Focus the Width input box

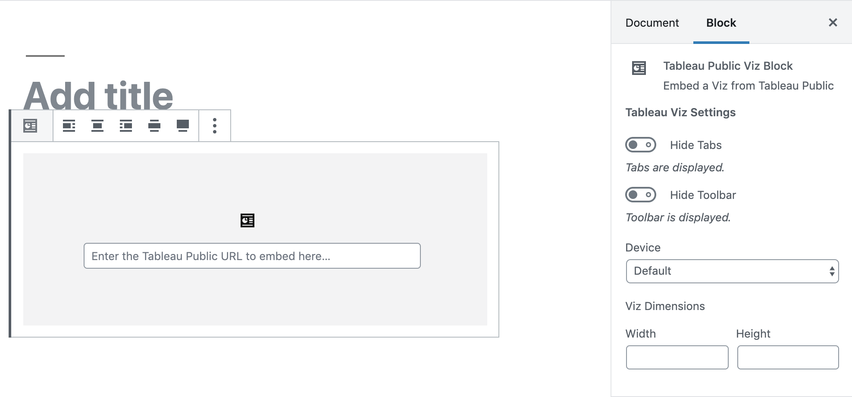pyautogui.click(x=677, y=357)
